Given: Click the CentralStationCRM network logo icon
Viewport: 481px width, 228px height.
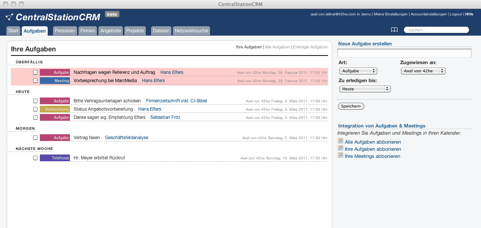Looking at the screenshot, I should [9, 17].
